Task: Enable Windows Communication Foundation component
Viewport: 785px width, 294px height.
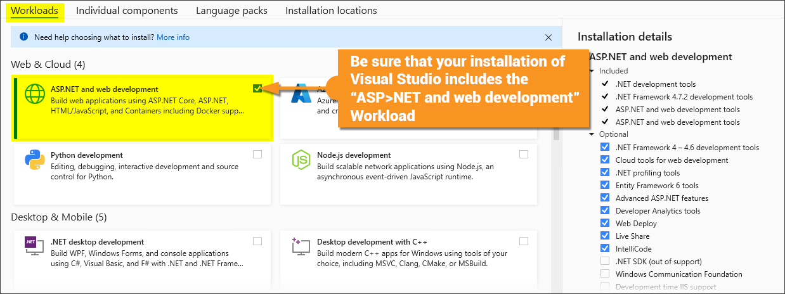Action: pos(604,274)
